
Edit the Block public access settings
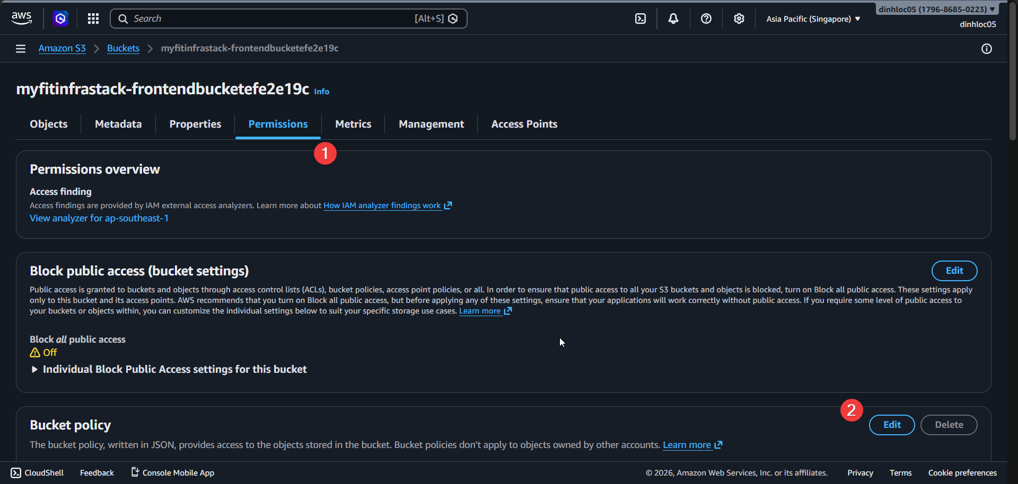point(954,271)
